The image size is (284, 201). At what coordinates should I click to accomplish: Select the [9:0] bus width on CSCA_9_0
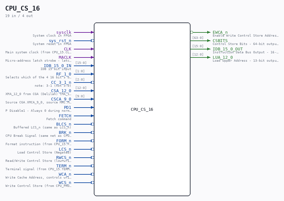tap(80, 96)
